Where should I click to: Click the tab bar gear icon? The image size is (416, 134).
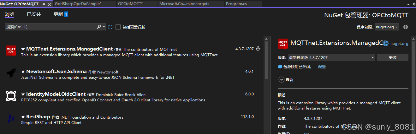[x=413, y=4]
